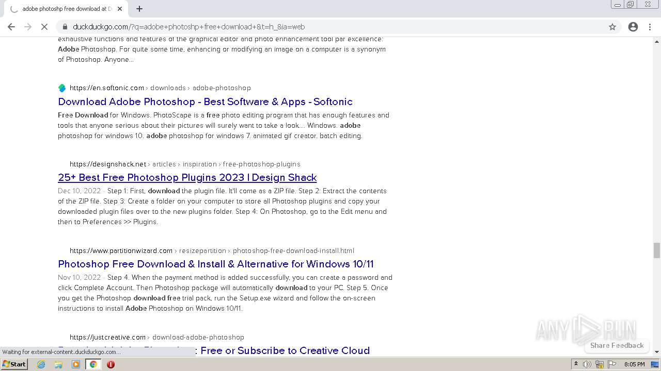Screen dimensions: 661x371
Task: Click the Softonic favicon next to en.softonic.com
Action: click(62, 88)
